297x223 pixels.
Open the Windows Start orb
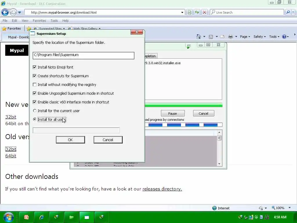[x=8, y=217]
